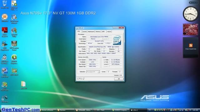Click the Rated FSB value in CPU-Z
Screen dimensions: 200x112
(x=92, y=66)
